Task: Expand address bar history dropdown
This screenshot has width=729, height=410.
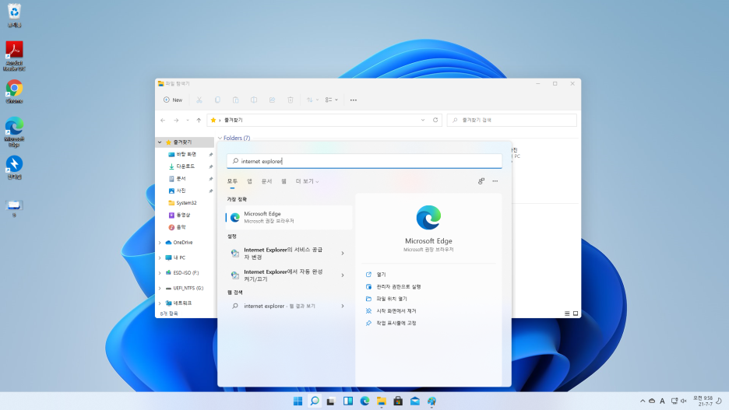Action: 423,120
